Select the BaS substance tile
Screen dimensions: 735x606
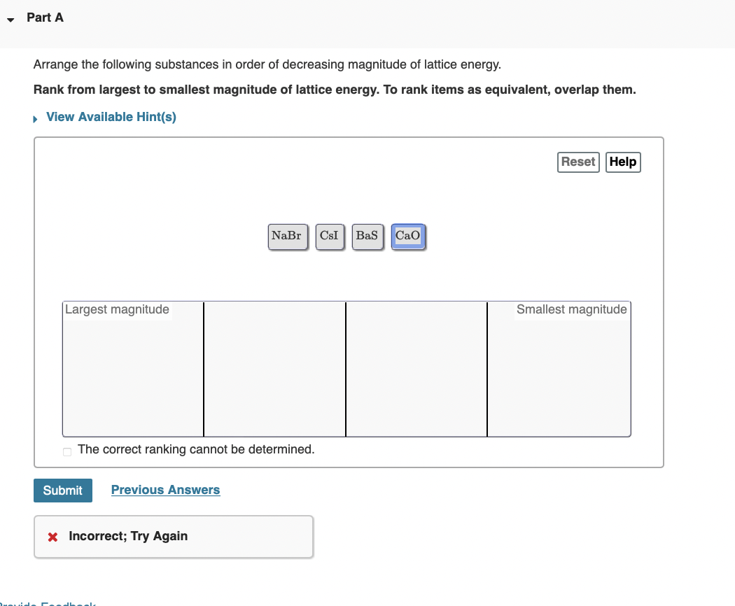(x=367, y=236)
